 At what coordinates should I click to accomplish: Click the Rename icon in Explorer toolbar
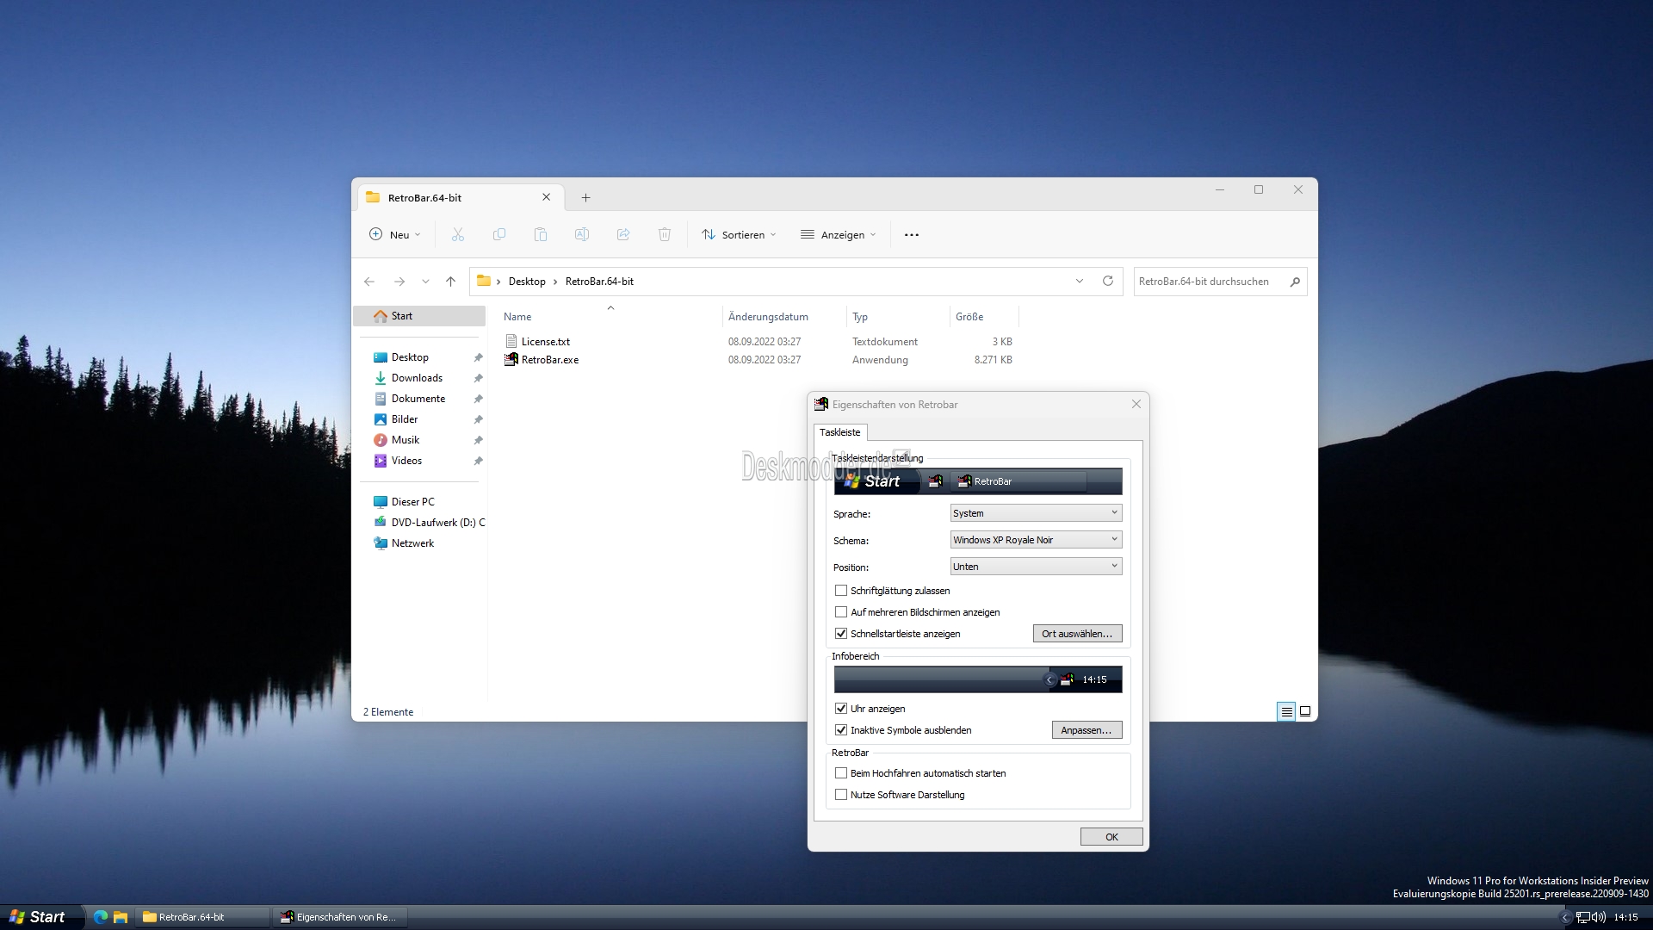(582, 234)
